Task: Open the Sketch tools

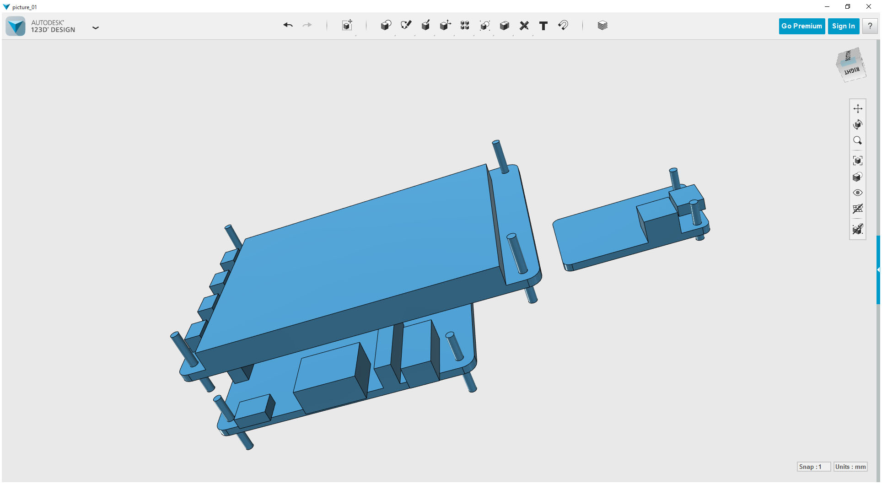Action: 406,26
